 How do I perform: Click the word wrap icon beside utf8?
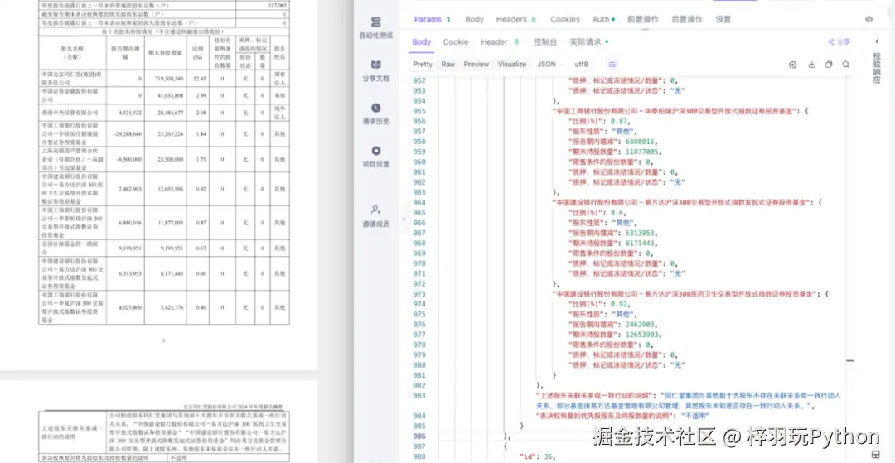(612, 64)
